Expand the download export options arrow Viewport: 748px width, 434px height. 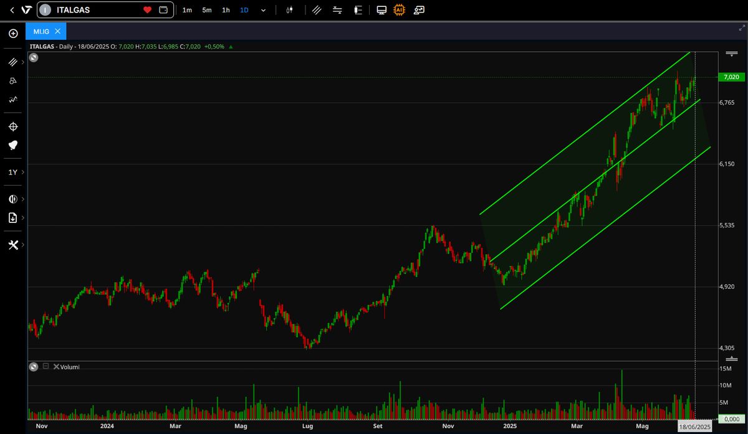[x=23, y=217]
